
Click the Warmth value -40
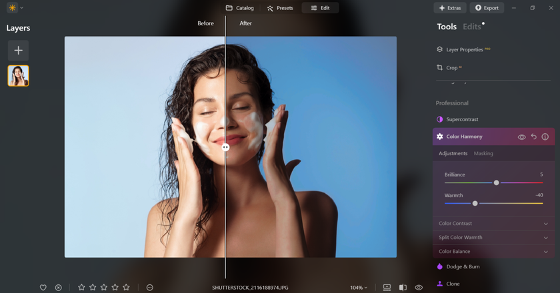(x=539, y=195)
